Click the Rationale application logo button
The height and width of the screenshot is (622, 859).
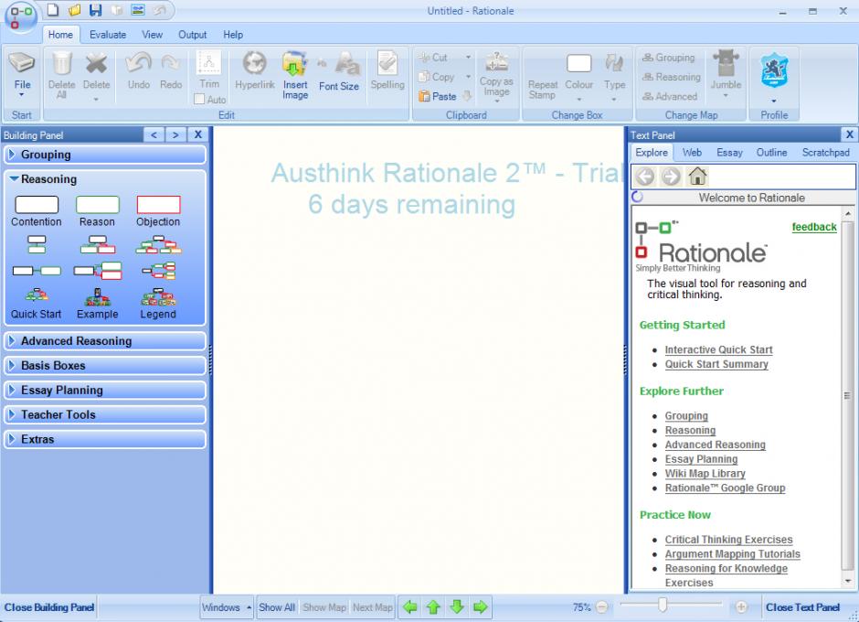click(x=20, y=16)
